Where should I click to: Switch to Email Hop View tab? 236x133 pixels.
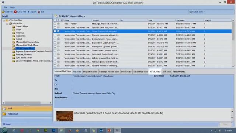pos(140,72)
